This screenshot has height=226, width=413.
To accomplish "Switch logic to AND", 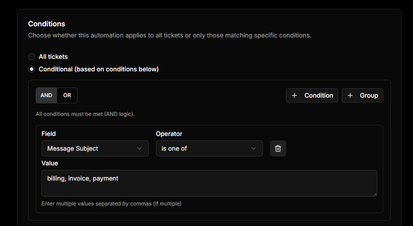I will click(x=46, y=95).
